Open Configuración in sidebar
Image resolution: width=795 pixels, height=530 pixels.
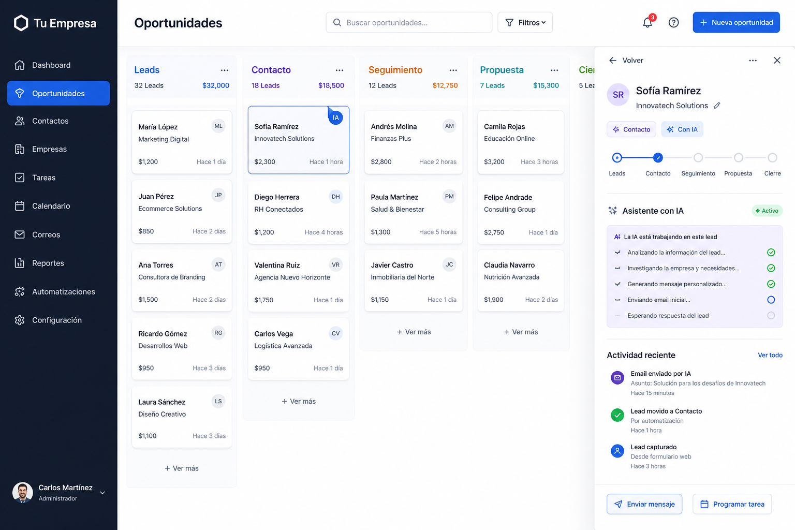pos(58,320)
